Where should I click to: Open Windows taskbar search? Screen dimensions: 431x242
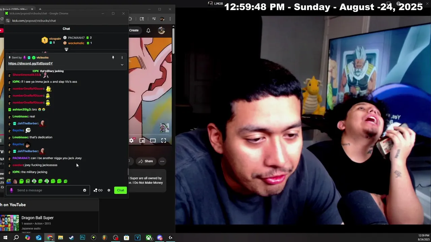point(16,238)
